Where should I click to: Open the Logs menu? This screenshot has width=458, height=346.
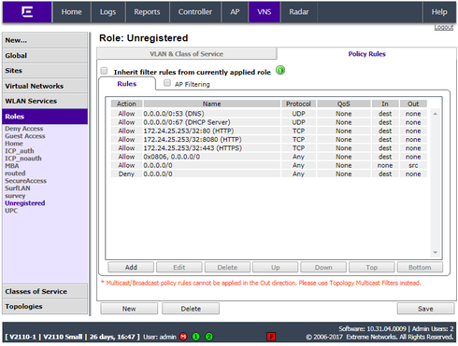pos(107,12)
